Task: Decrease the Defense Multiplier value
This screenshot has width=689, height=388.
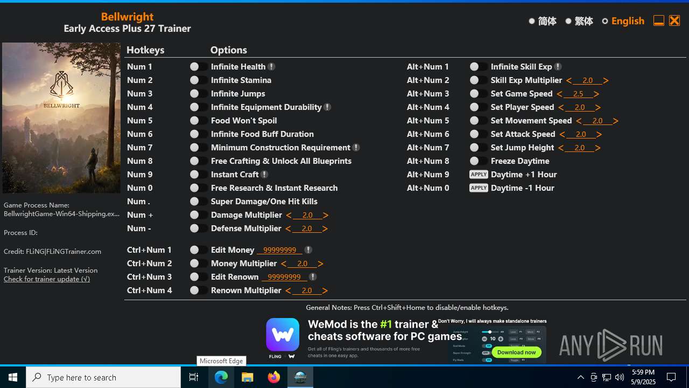Action: tap(288, 228)
